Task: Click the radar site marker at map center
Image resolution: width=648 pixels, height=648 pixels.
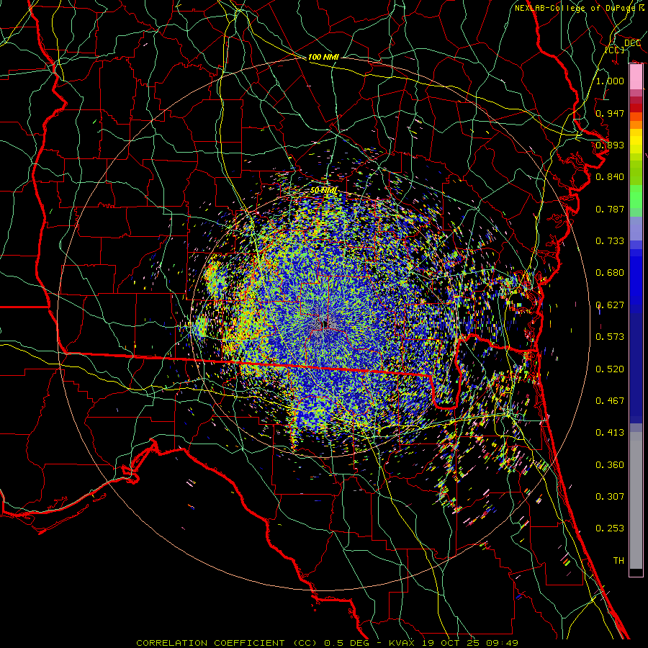Action: tap(325, 323)
